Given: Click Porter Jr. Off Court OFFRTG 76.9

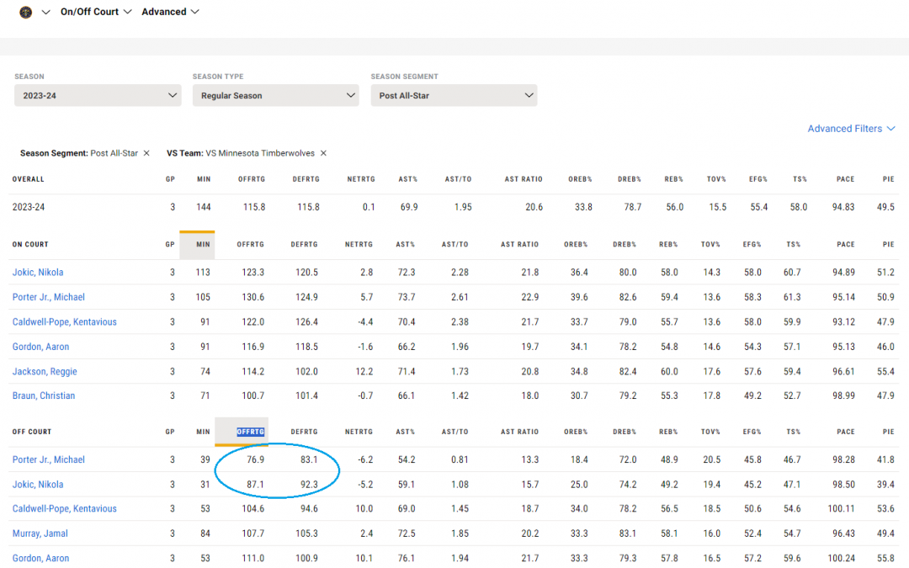Looking at the screenshot, I should [x=256, y=459].
